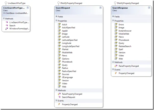Screen dimensions: 154x110
Task: Select the SearchResponse class title
Action: click(x=120, y=8)
